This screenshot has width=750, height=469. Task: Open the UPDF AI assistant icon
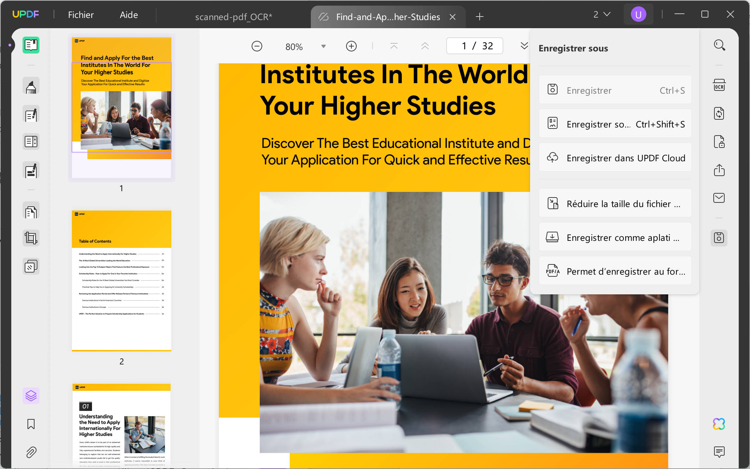(x=719, y=424)
